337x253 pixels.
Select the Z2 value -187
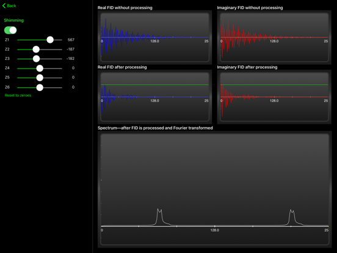tap(70, 50)
